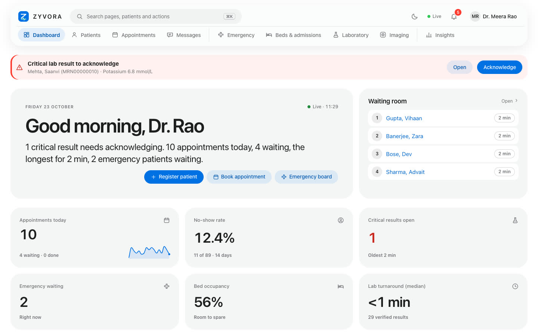Click the Live status indicator in header
538x336 pixels.
434,16
